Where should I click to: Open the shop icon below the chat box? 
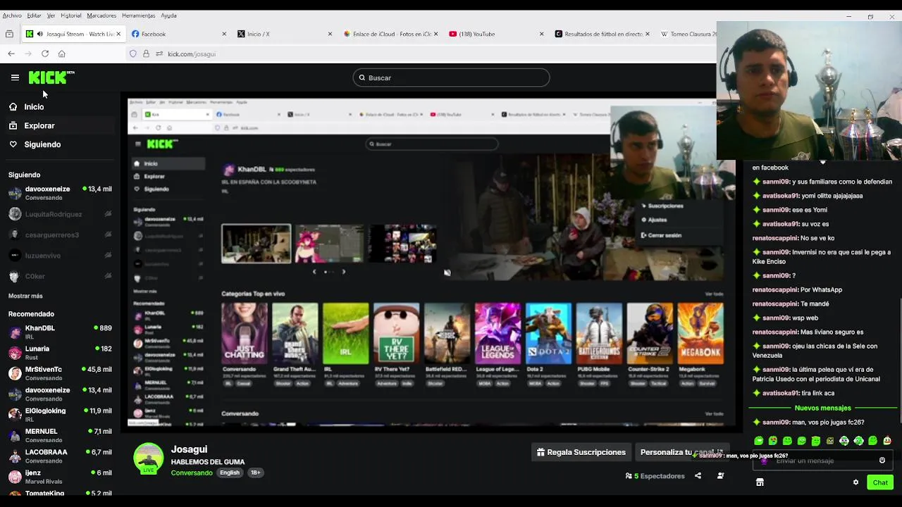click(x=760, y=482)
